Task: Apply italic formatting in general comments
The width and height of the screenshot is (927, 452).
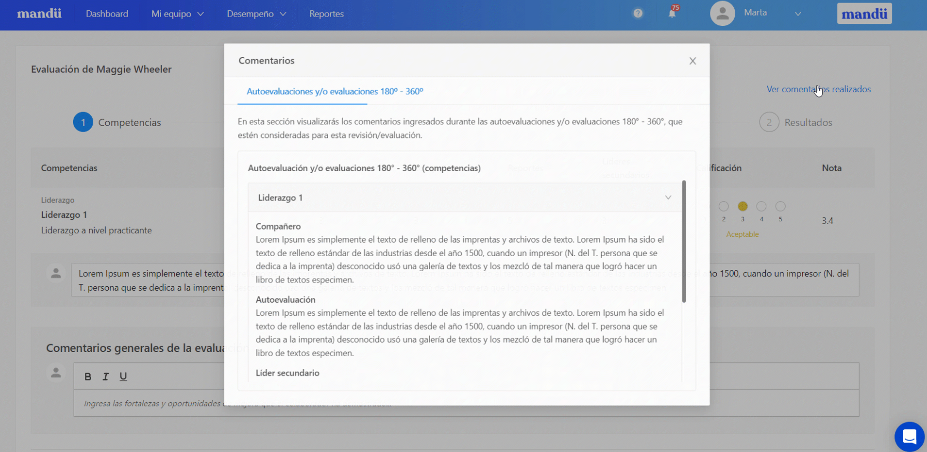Action: click(x=106, y=377)
